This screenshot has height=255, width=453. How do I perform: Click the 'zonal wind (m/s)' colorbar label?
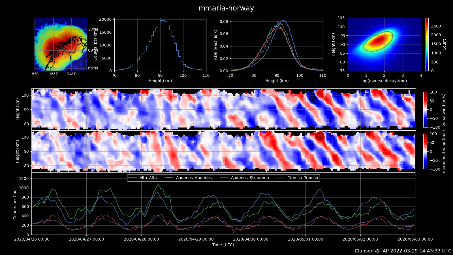click(444, 110)
